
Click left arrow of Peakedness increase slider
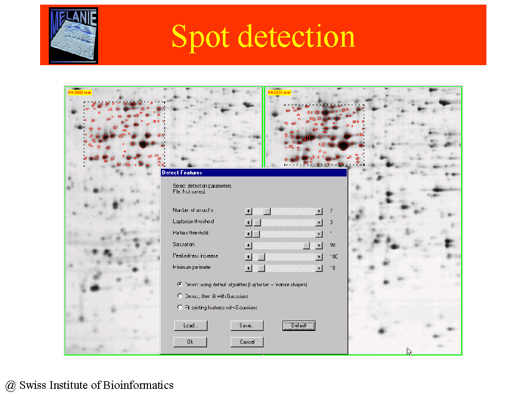[249, 257]
